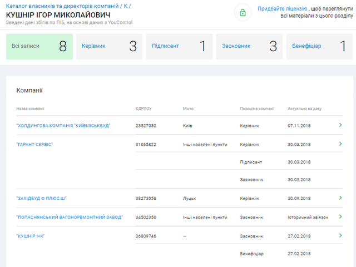Switch to the 'Керівник' filter tab
Screen dimensions: 356x267
coord(110,46)
